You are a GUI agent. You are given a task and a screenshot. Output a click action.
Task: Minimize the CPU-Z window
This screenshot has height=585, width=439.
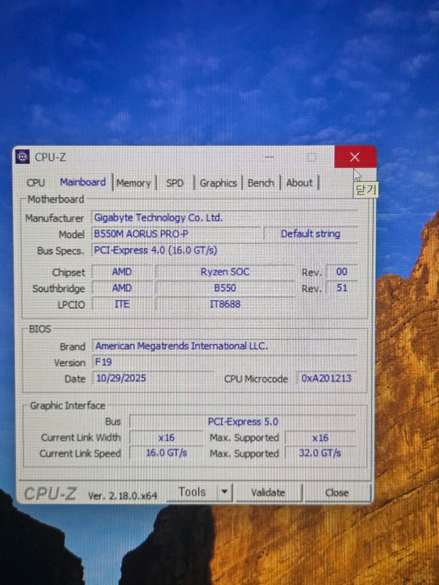click(x=269, y=157)
